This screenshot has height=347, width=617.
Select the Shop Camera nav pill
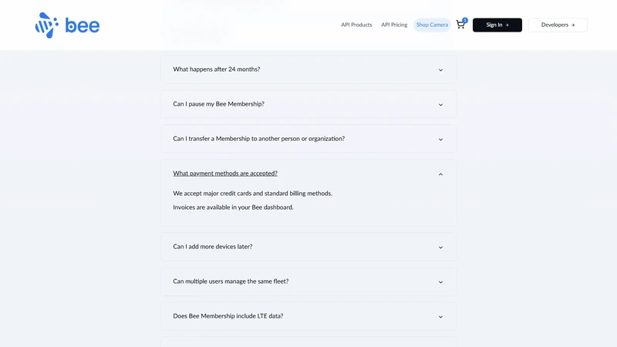432,25
